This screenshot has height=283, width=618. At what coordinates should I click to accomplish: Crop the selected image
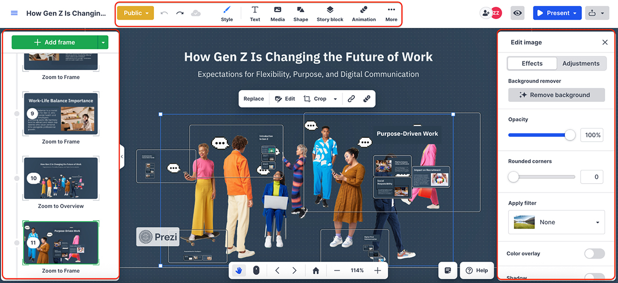tap(315, 99)
